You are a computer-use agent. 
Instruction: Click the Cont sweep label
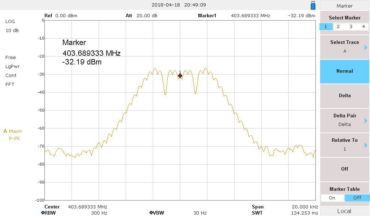pyautogui.click(x=11, y=76)
